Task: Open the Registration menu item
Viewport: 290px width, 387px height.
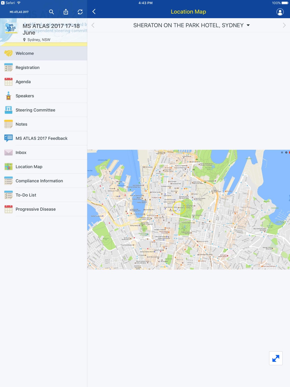Action: 43,68
